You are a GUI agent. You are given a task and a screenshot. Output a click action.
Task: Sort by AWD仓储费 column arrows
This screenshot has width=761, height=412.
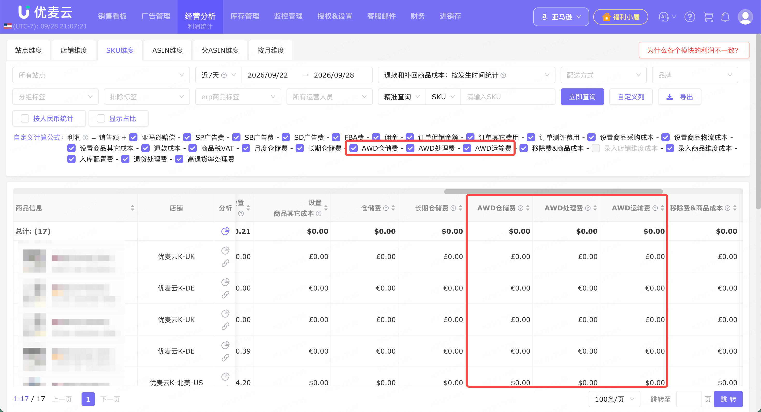click(x=528, y=208)
